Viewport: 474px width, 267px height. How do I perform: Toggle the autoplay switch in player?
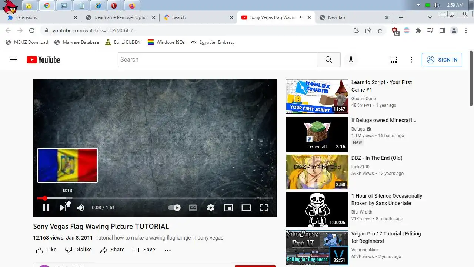point(174,208)
